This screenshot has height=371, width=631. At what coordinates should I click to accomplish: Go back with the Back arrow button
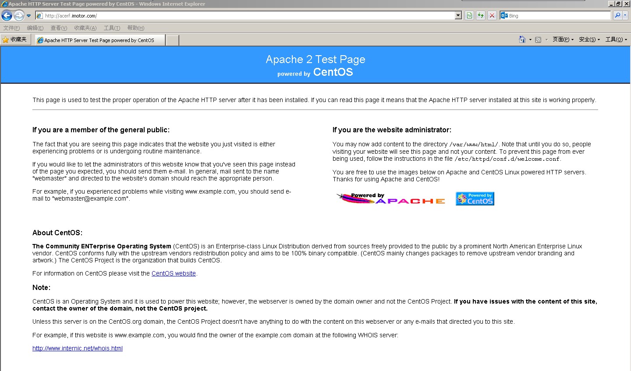point(7,16)
